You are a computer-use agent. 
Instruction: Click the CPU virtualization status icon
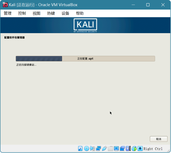coord(128,148)
